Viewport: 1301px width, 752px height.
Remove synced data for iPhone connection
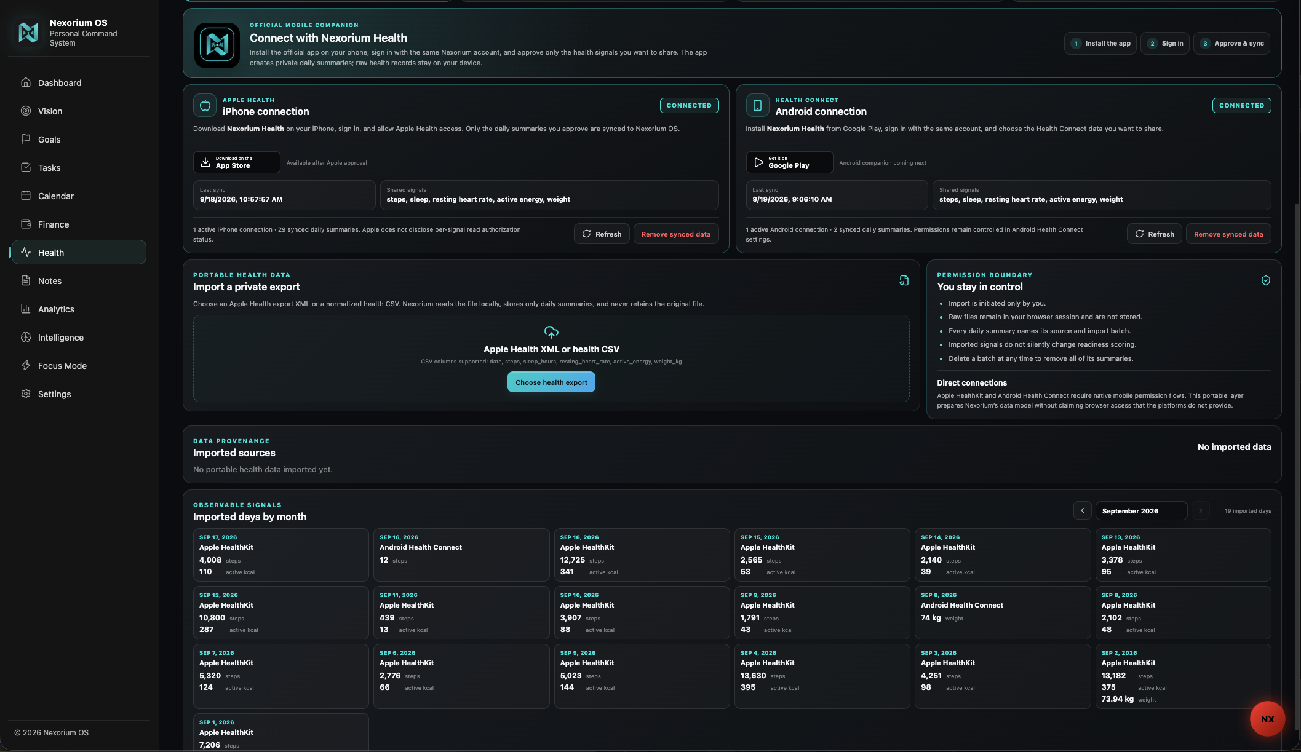click(x=676, y=234)
